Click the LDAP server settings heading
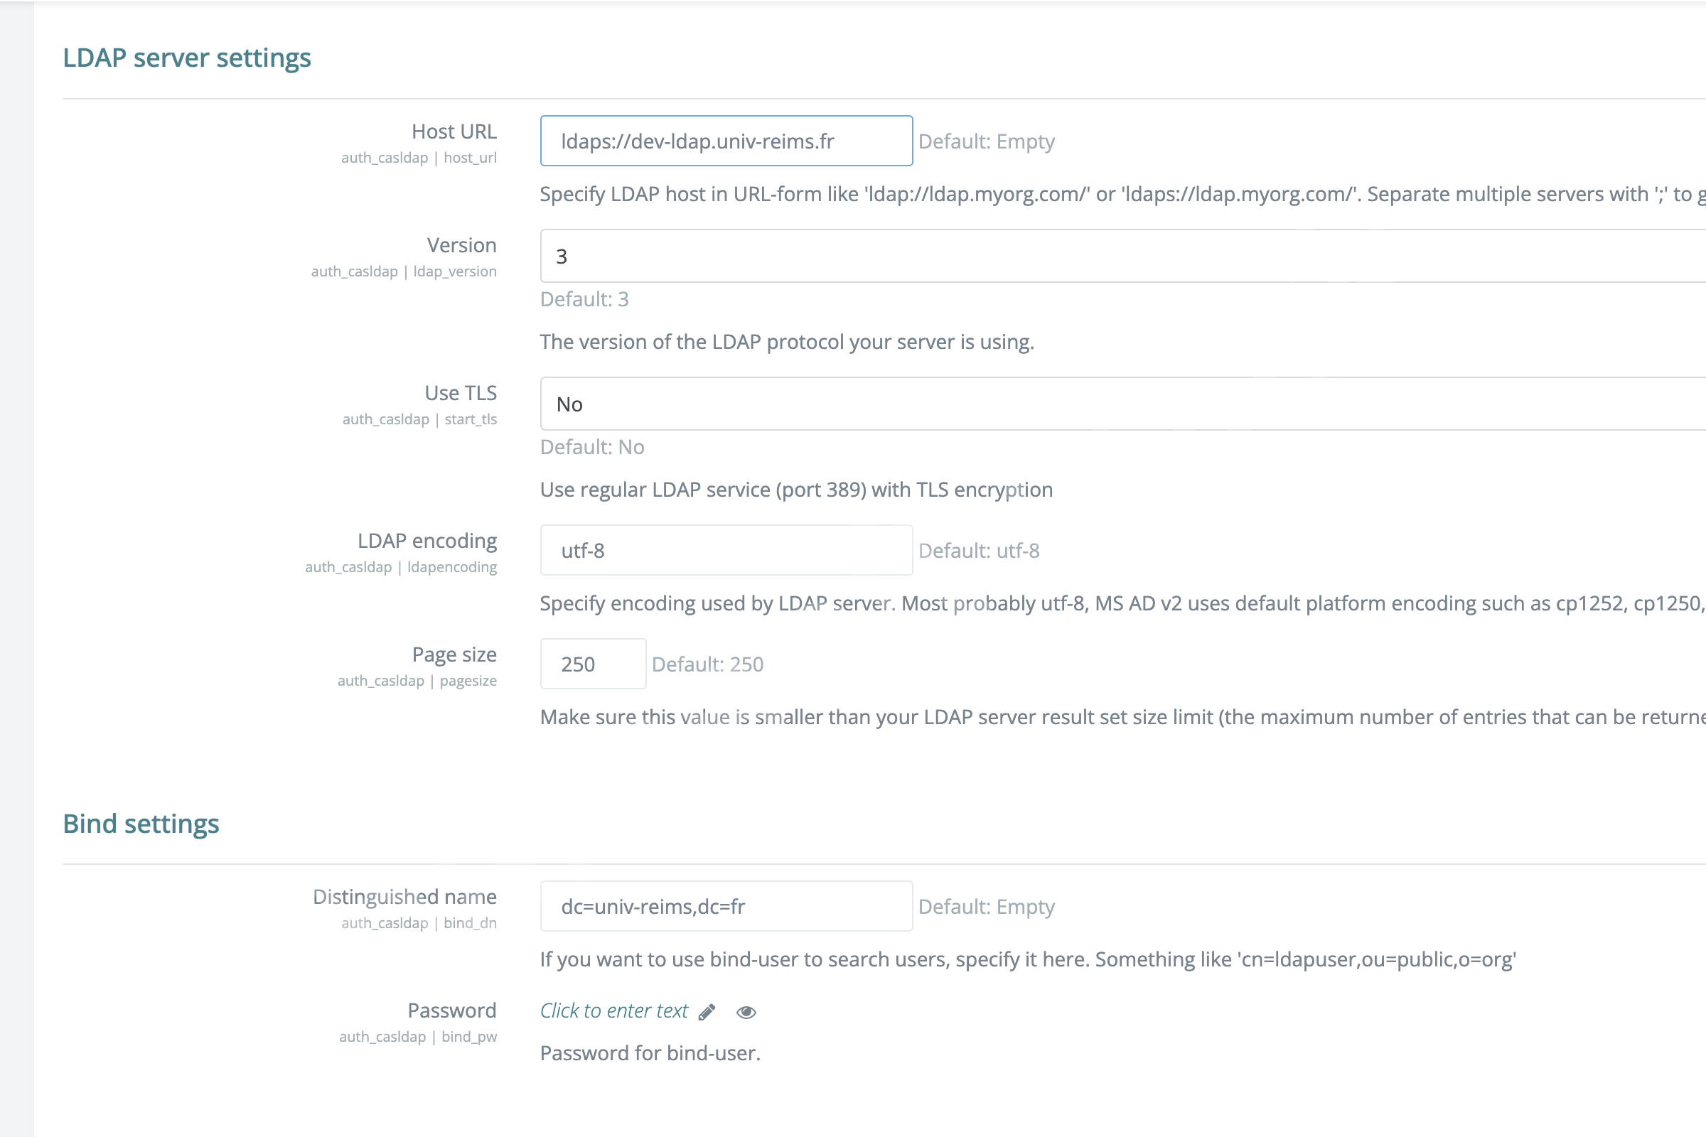The height and width of the screenshot is (1137, 1706). pyautogui.click(x=186, y=58)
